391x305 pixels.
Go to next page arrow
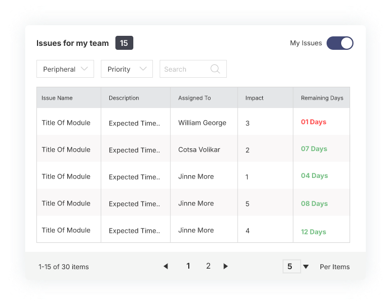(226, 266)
